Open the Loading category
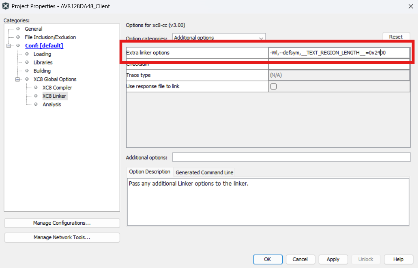418x268 pixels. pos(42,54)
